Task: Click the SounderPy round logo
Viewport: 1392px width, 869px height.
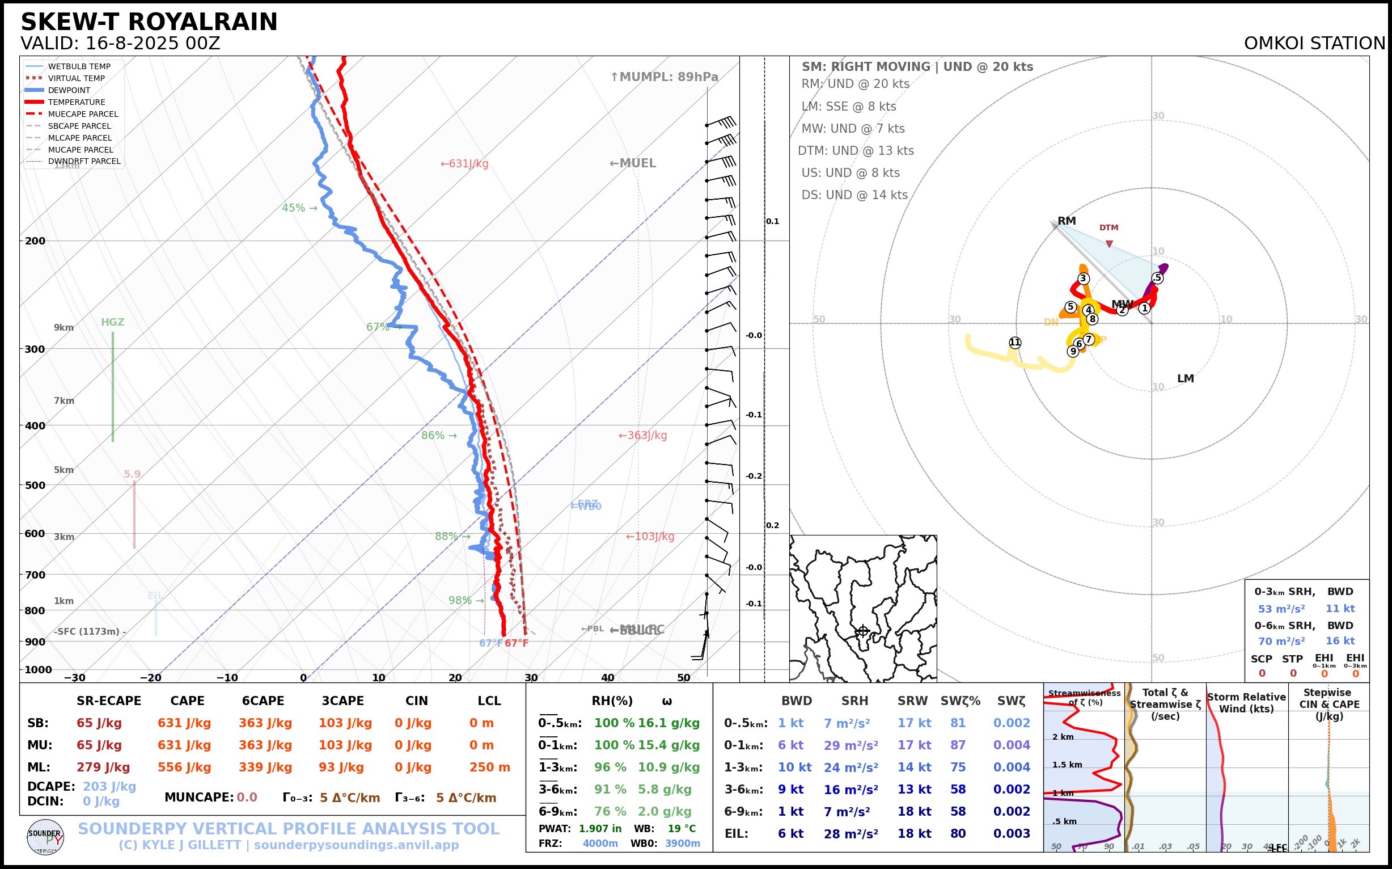Action: 45,837
